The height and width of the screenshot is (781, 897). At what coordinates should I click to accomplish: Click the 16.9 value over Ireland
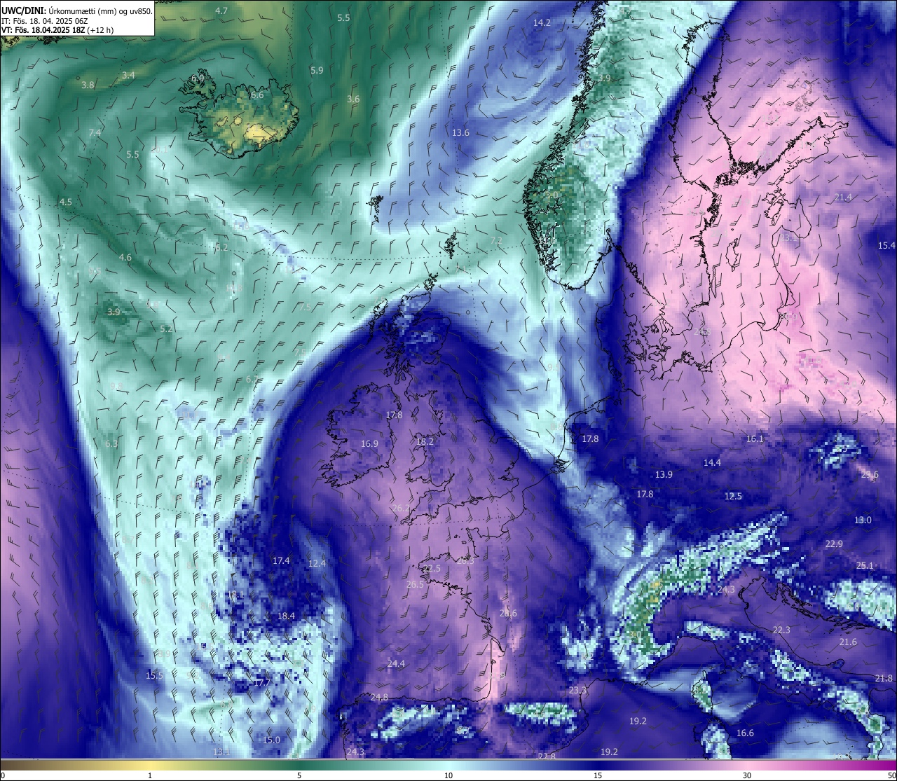click(369, 443)
